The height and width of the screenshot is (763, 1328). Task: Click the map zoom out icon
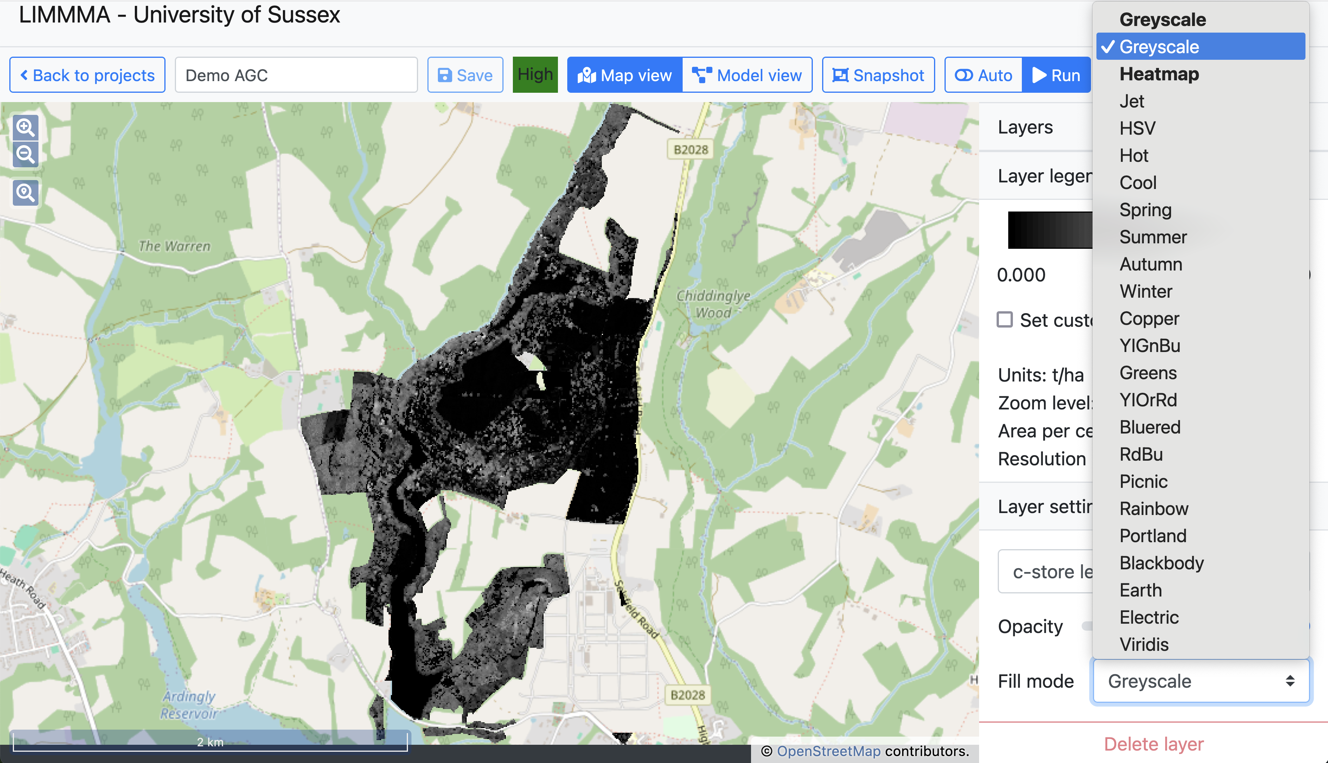pyautogui.click(x=25, y=154)
